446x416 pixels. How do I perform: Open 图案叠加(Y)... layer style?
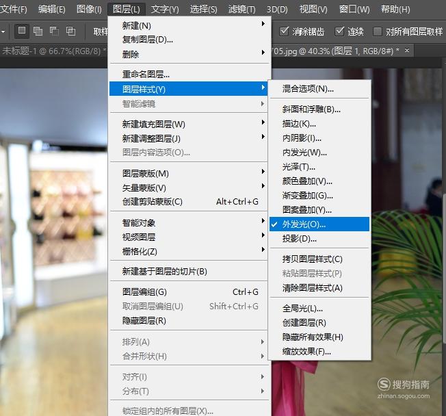[x=319, y=209]
